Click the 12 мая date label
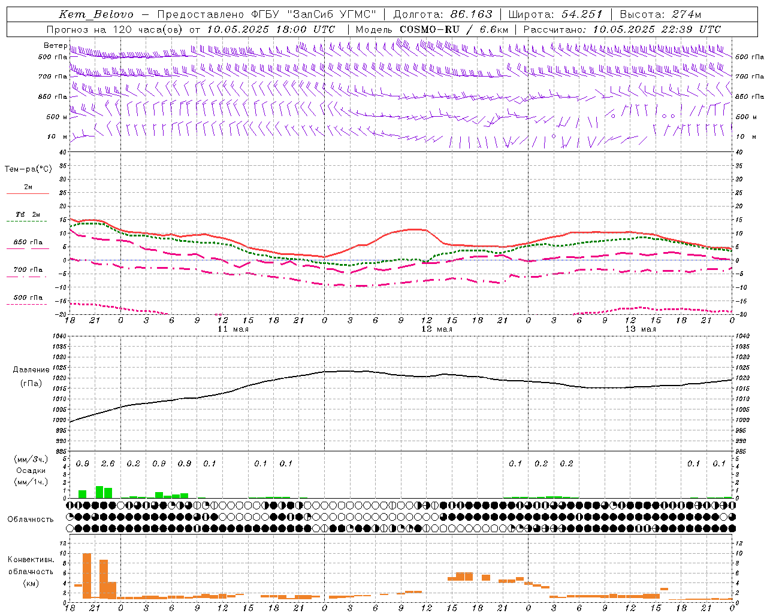767x613 pixels. 437,329
